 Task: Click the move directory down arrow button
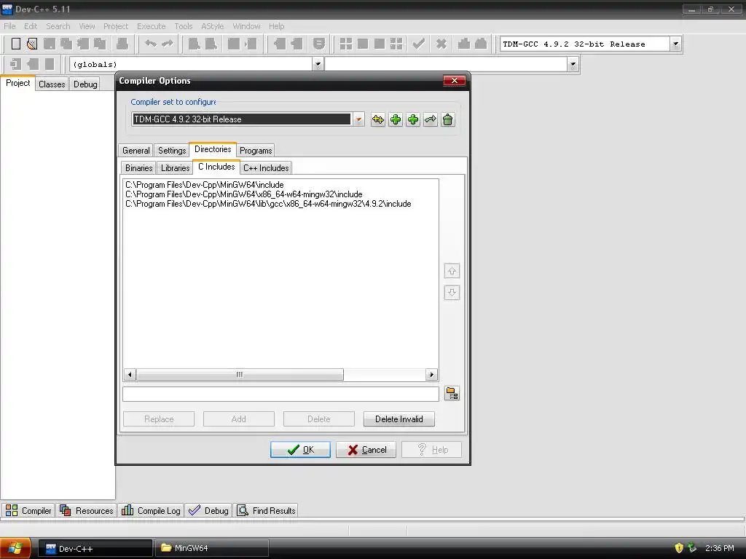[452, 293]
